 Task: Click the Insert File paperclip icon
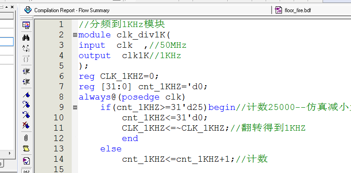coord(26,138)
